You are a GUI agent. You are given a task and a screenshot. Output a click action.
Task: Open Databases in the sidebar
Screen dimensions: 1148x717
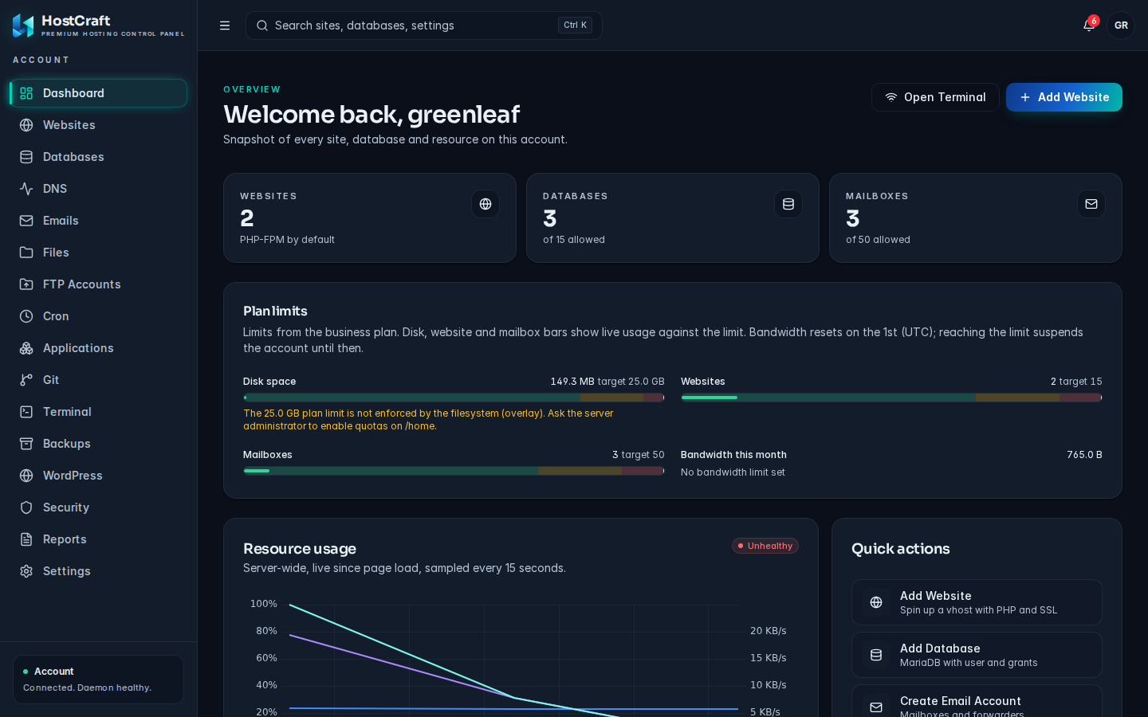pyautogui.click(x=99, y=157)
